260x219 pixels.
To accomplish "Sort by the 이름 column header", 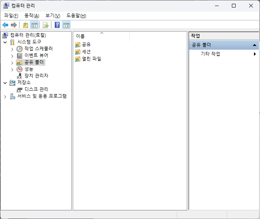I will click(x=101, y=36).
